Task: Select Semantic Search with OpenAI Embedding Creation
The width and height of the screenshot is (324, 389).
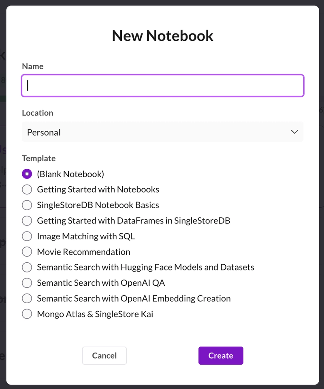Action: pos(27,298)
